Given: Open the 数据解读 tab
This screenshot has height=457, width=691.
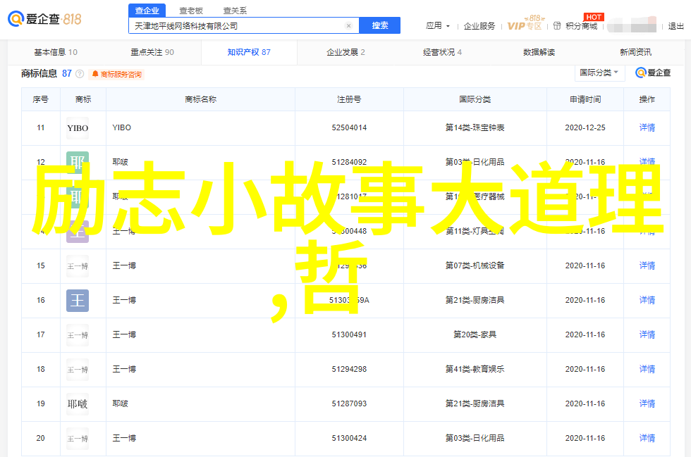Looking at the screenshot, I should (539, 52).
